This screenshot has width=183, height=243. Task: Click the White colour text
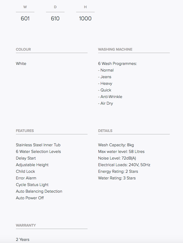click(x=21, y=64)
